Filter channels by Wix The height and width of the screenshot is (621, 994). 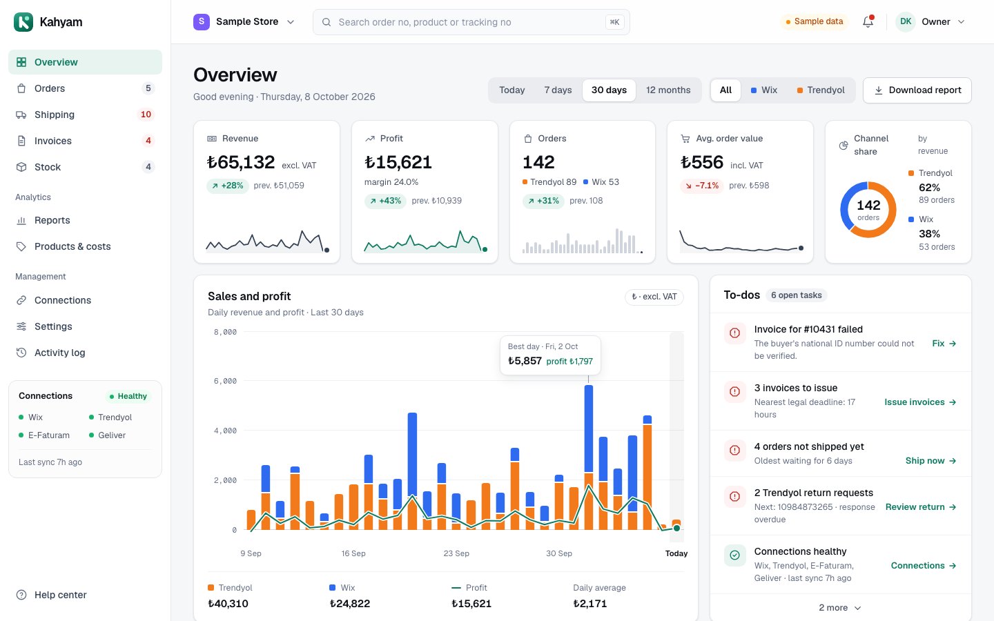764,90
